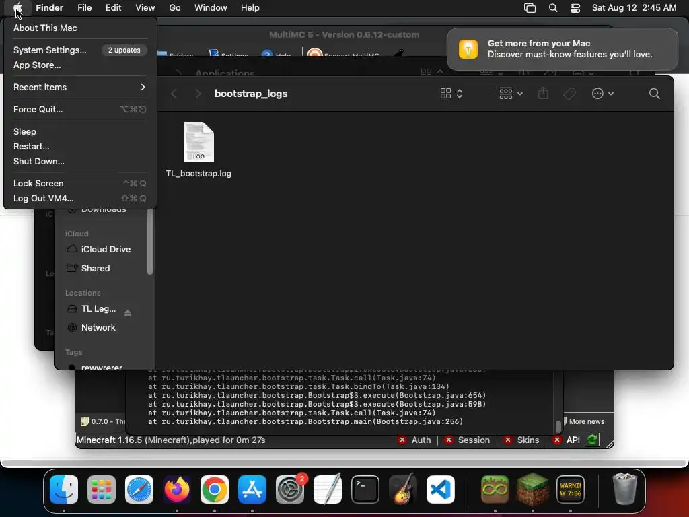Click API status indicator in MultiMC
This screenshot has width=689, height=517.
click(568, 440)
